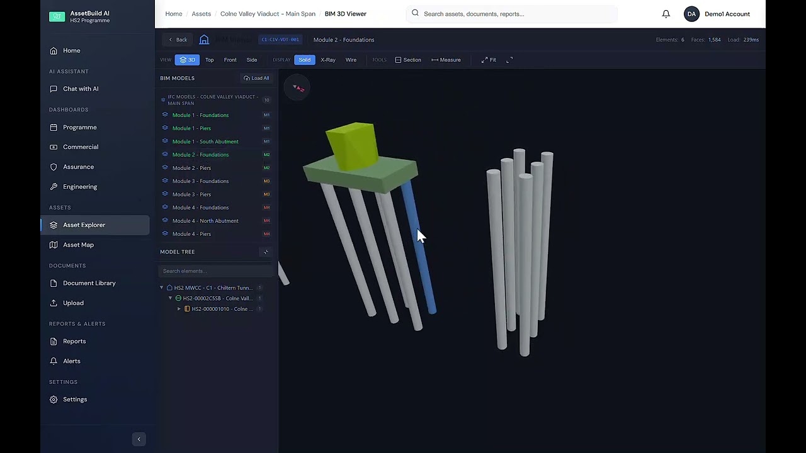Click the Assurance shield icon
The height and width of the screenshot is (453, 806).
point(54,167)
